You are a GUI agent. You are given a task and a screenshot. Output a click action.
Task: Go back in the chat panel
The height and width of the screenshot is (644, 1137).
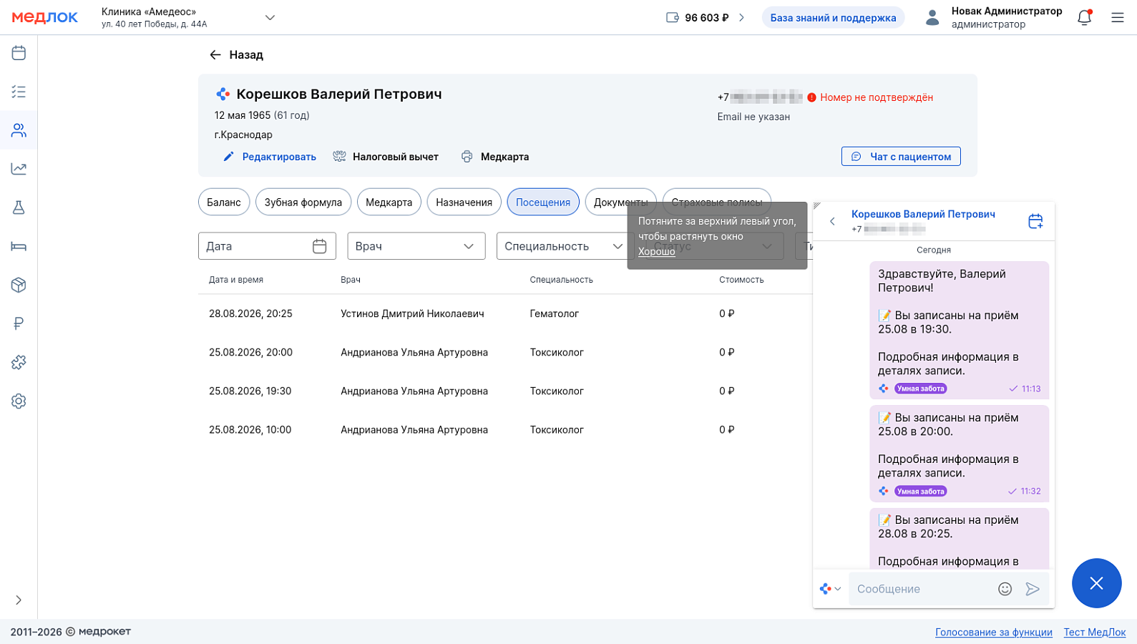pos(832,221)
